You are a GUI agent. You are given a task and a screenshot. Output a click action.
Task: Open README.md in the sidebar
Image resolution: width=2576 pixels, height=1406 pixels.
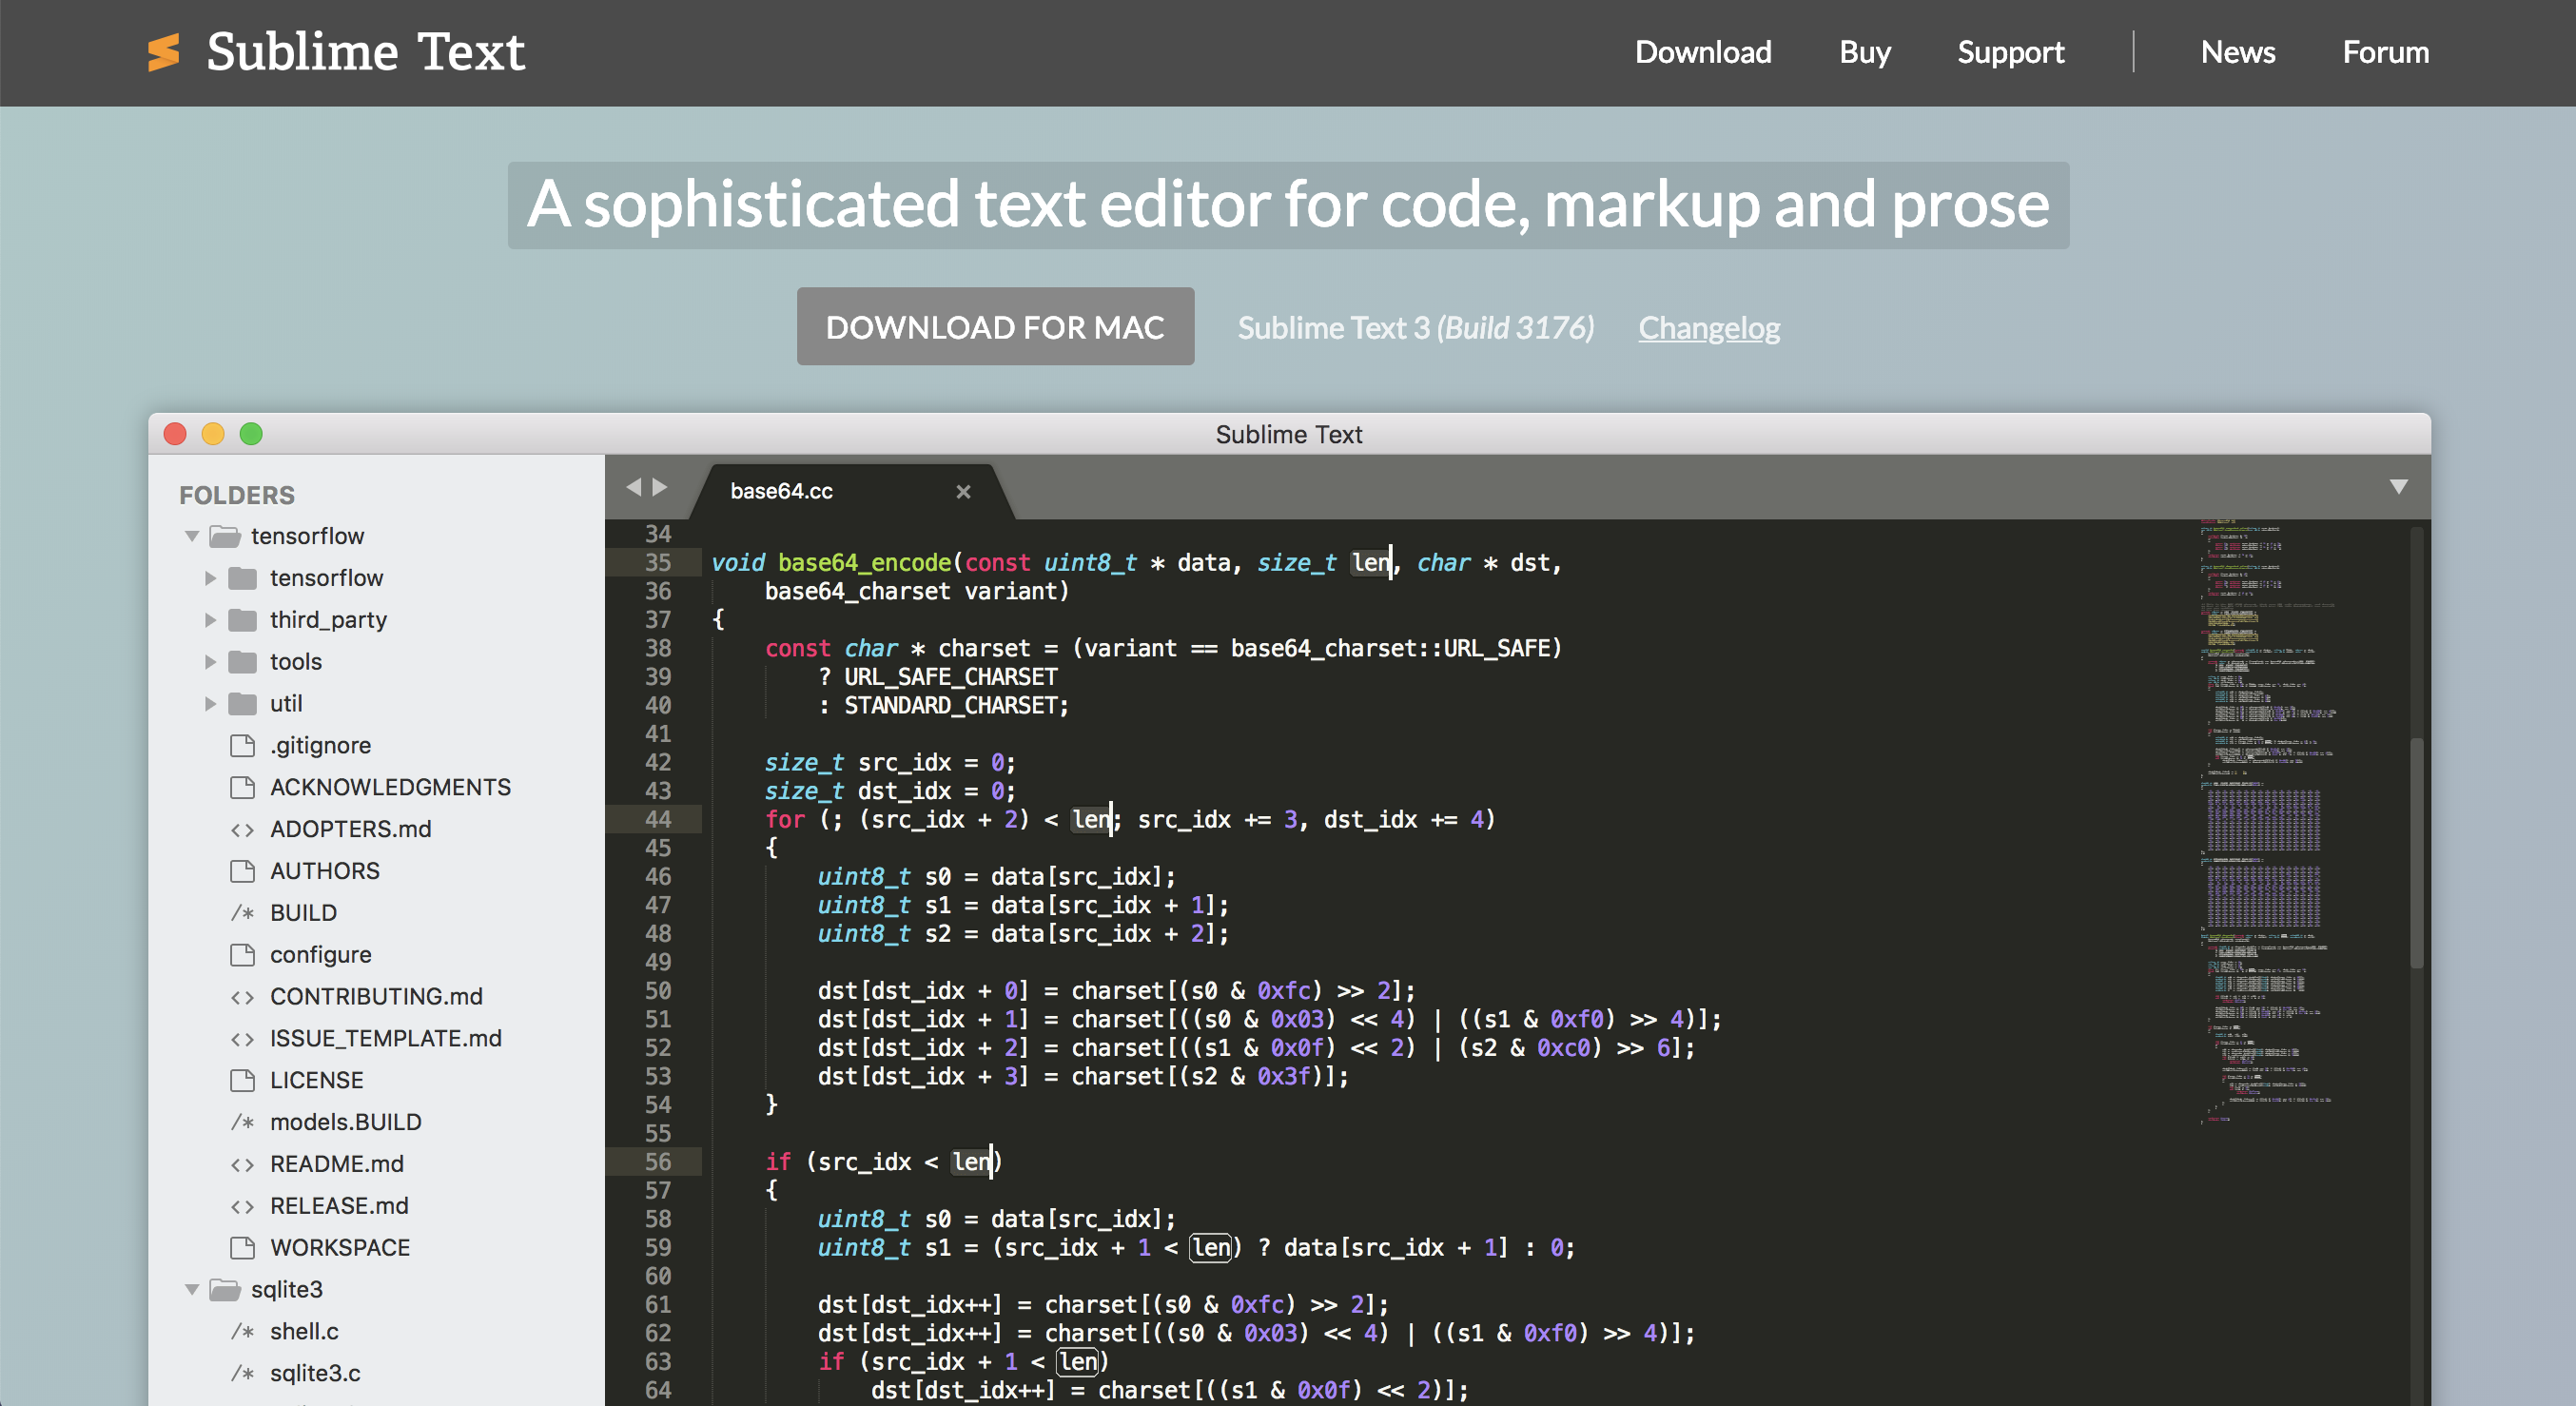336,1165
